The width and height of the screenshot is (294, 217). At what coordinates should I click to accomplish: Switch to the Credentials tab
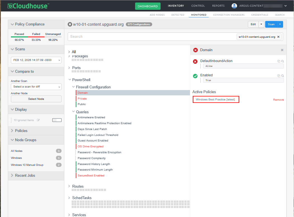point(260,15)
